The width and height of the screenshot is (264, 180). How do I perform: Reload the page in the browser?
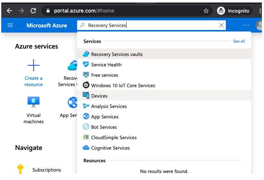point(33,11)
